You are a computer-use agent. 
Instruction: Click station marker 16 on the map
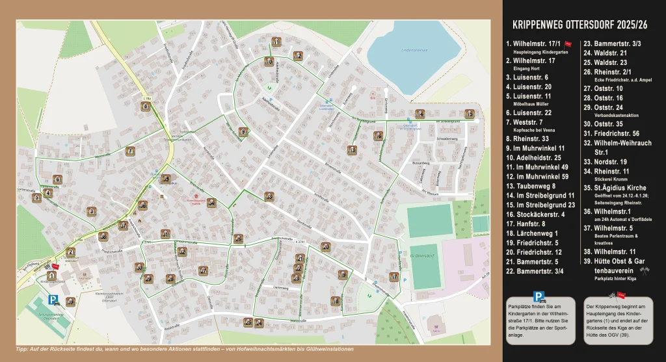(x=377, y=136)
